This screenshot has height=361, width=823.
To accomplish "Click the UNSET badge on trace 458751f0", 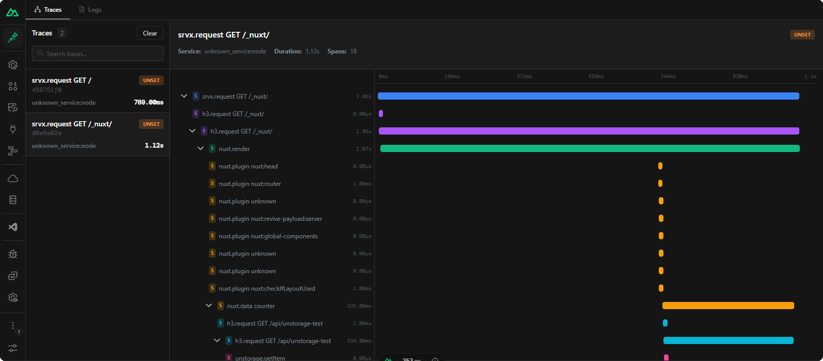I will (x=151, y=81).
